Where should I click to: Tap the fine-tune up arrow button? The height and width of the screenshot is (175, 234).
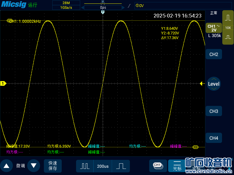pos(6,166)
